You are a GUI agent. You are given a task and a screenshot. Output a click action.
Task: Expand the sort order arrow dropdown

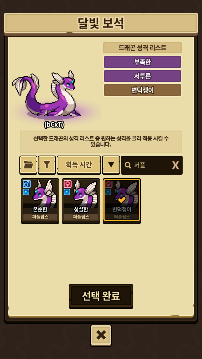(111, 165)
